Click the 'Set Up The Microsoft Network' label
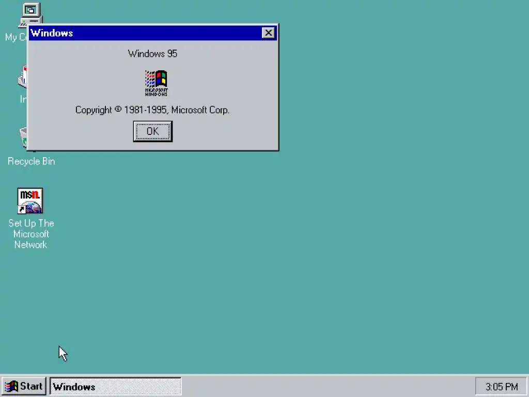529x397 pixels. coord(31,234)
